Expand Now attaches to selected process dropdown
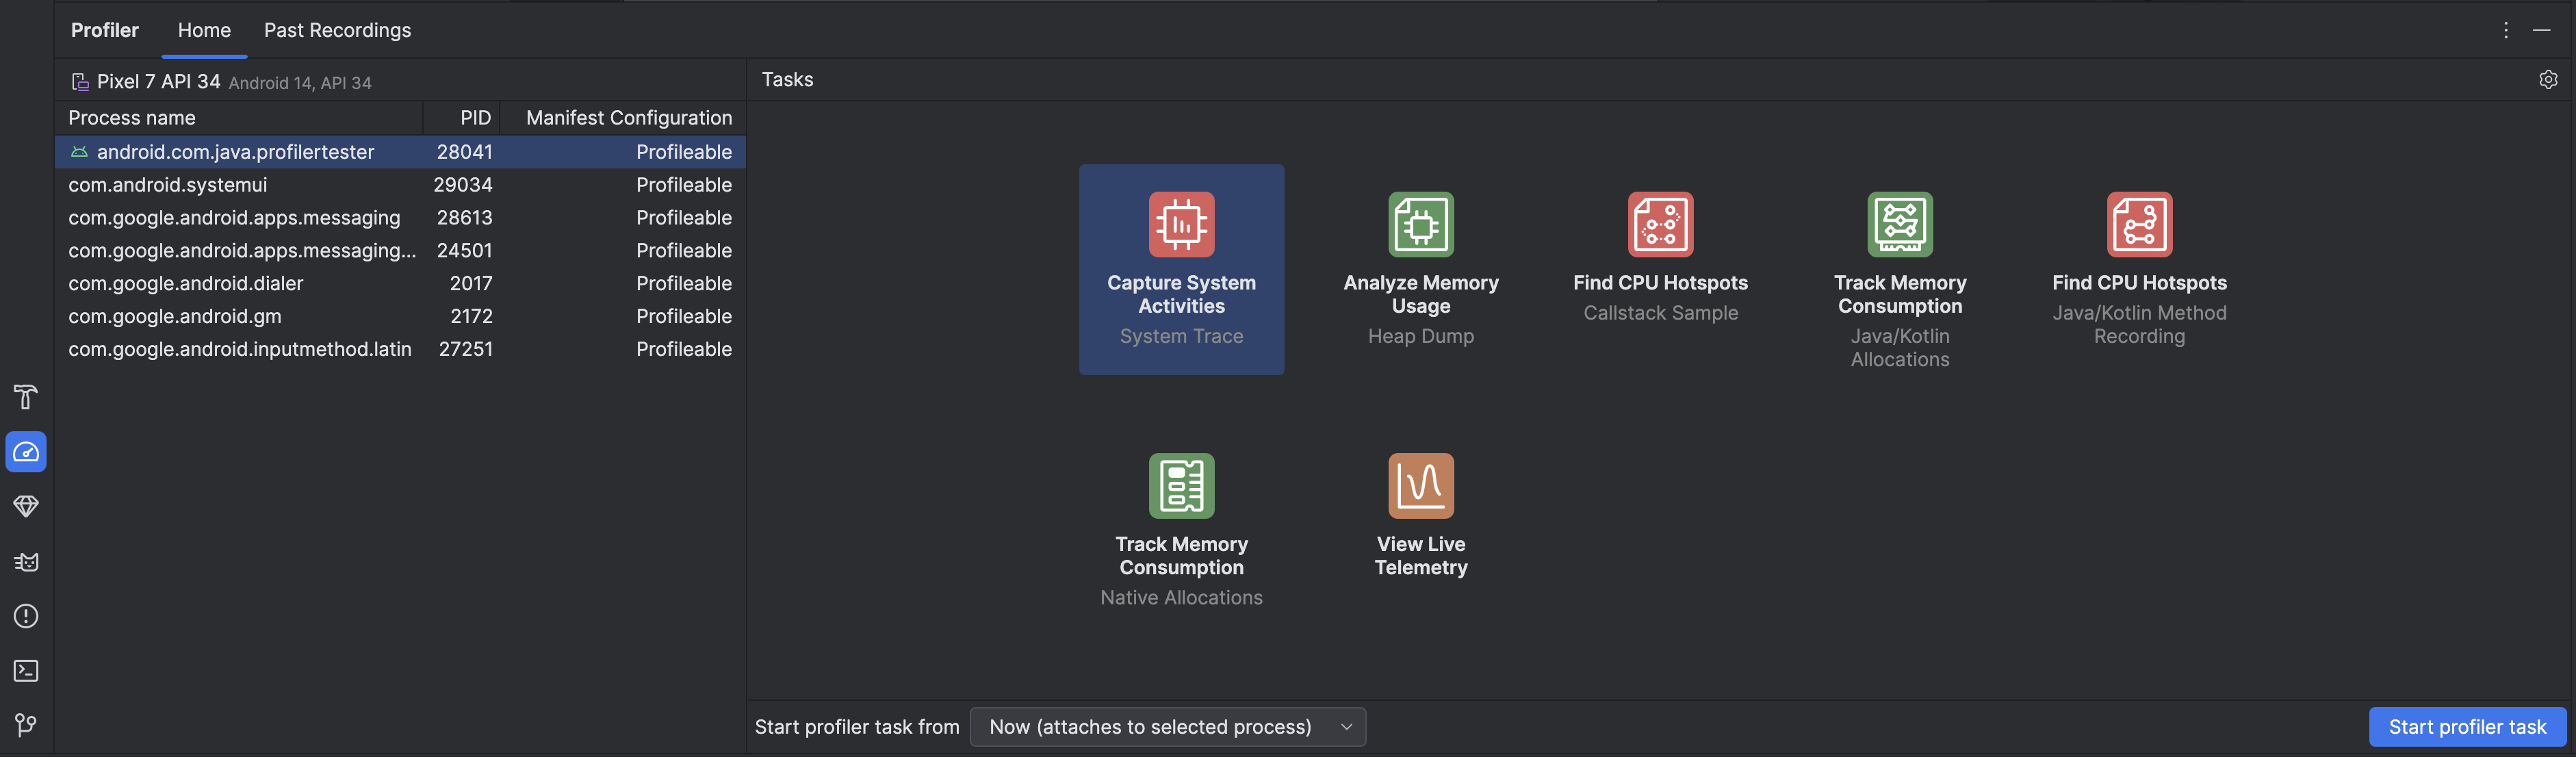The image size is (2576, 757). click(1345, 726)
